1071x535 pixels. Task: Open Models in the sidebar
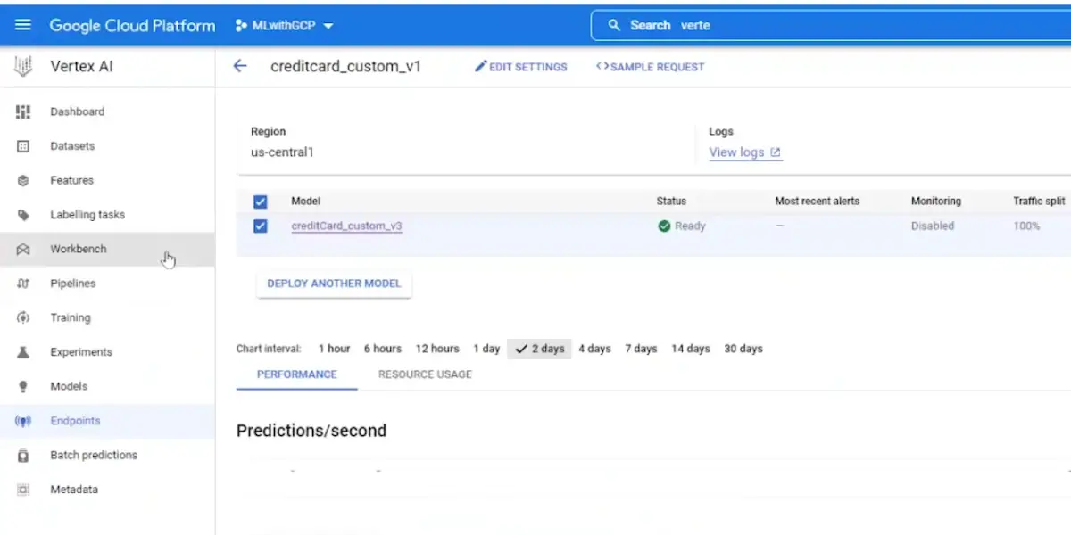tap(107, 386)
